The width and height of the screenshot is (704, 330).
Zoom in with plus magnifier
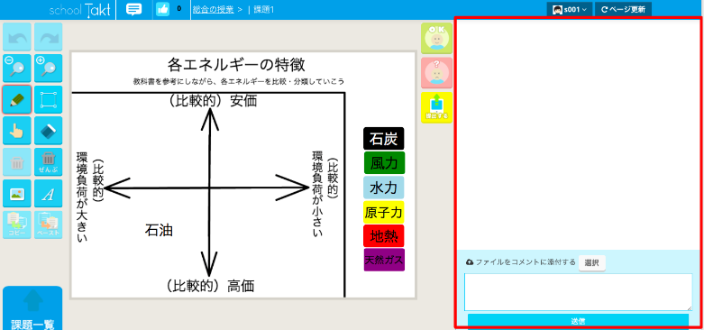pos(49,69)
